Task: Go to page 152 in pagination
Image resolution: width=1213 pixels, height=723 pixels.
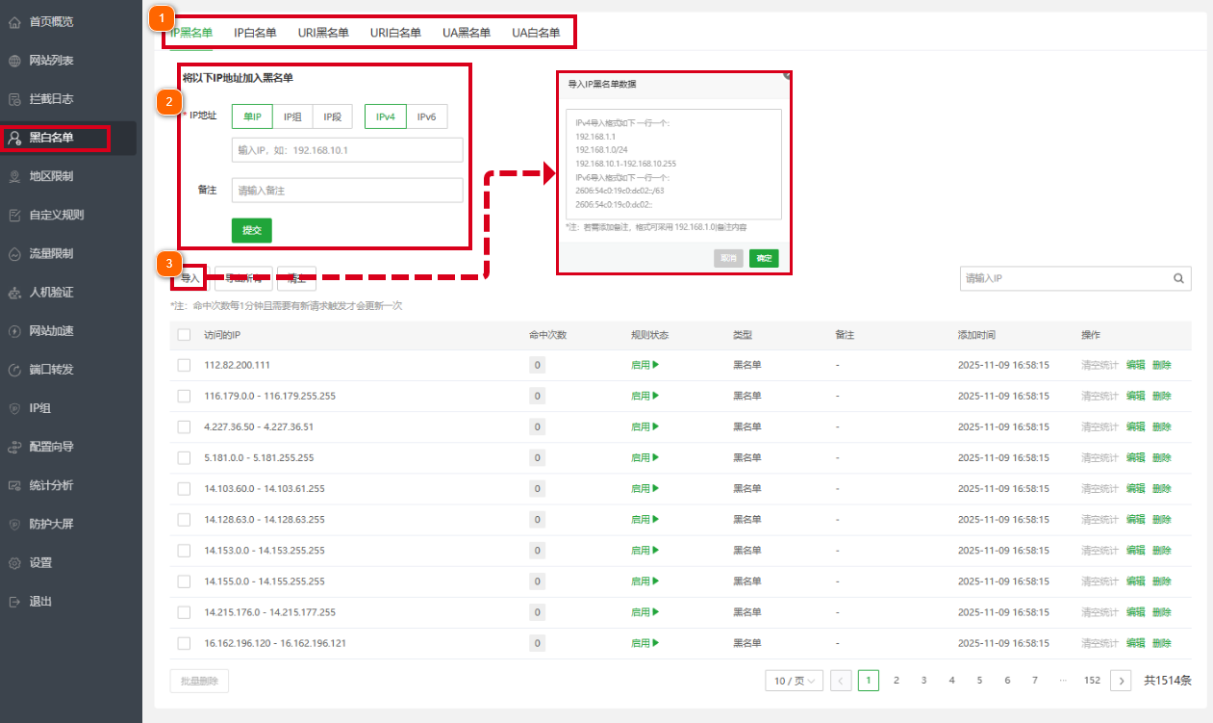Action: coord(1092,681)
